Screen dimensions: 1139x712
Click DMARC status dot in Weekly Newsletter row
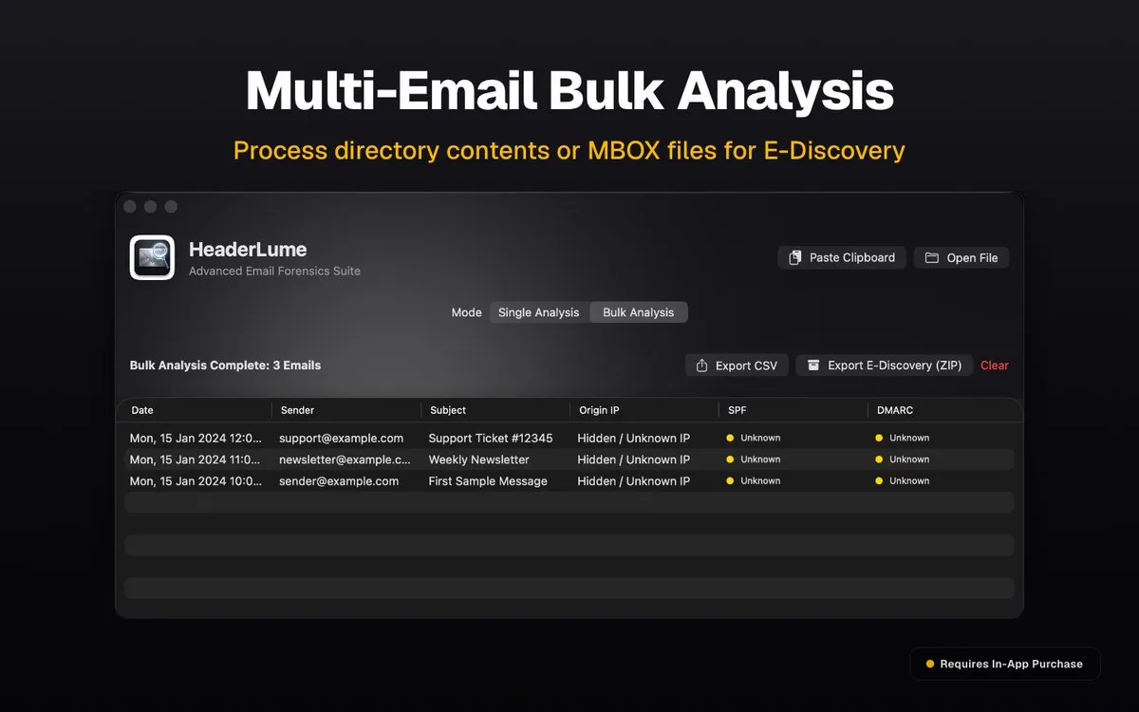coord(879,459)
